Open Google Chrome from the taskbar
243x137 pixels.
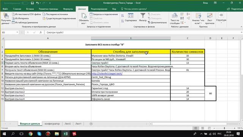click(30, 134)
